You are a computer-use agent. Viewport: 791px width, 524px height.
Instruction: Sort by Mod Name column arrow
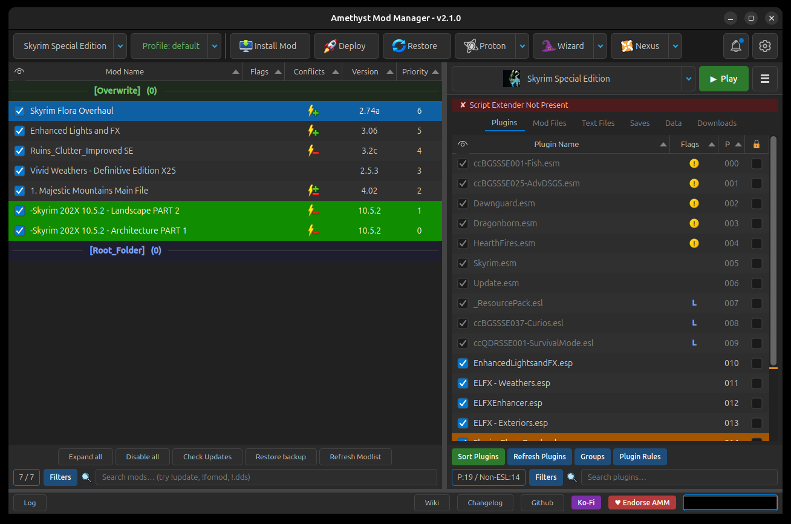[235, 72]
